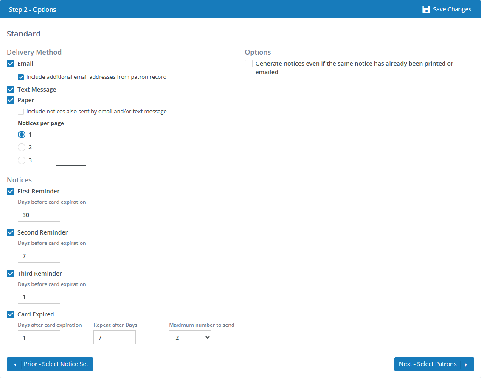The image size is (481, 378).
Task: Click the Notices per page label
Action: pyautogui.click(x=41, y=123)
